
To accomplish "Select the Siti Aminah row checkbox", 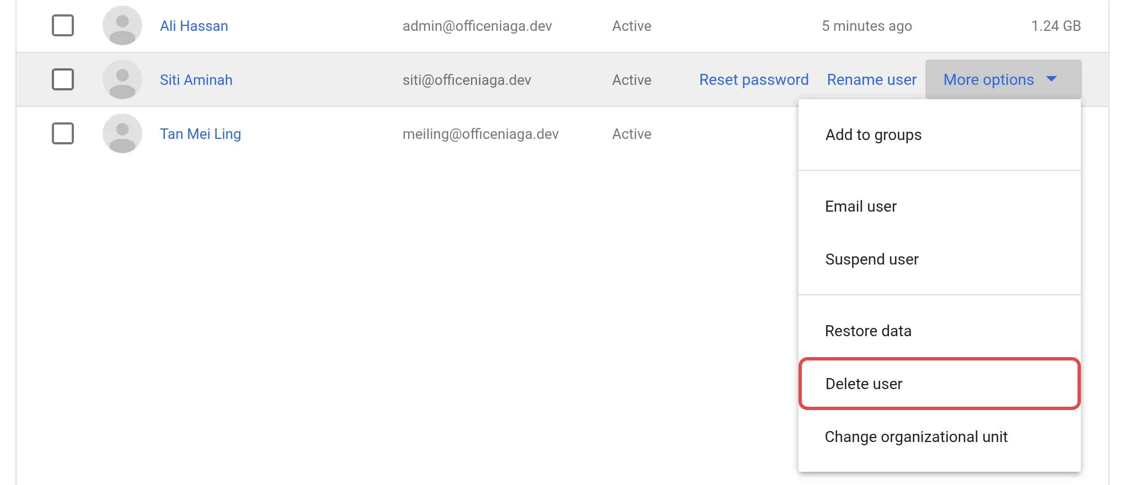I will 63,79.
